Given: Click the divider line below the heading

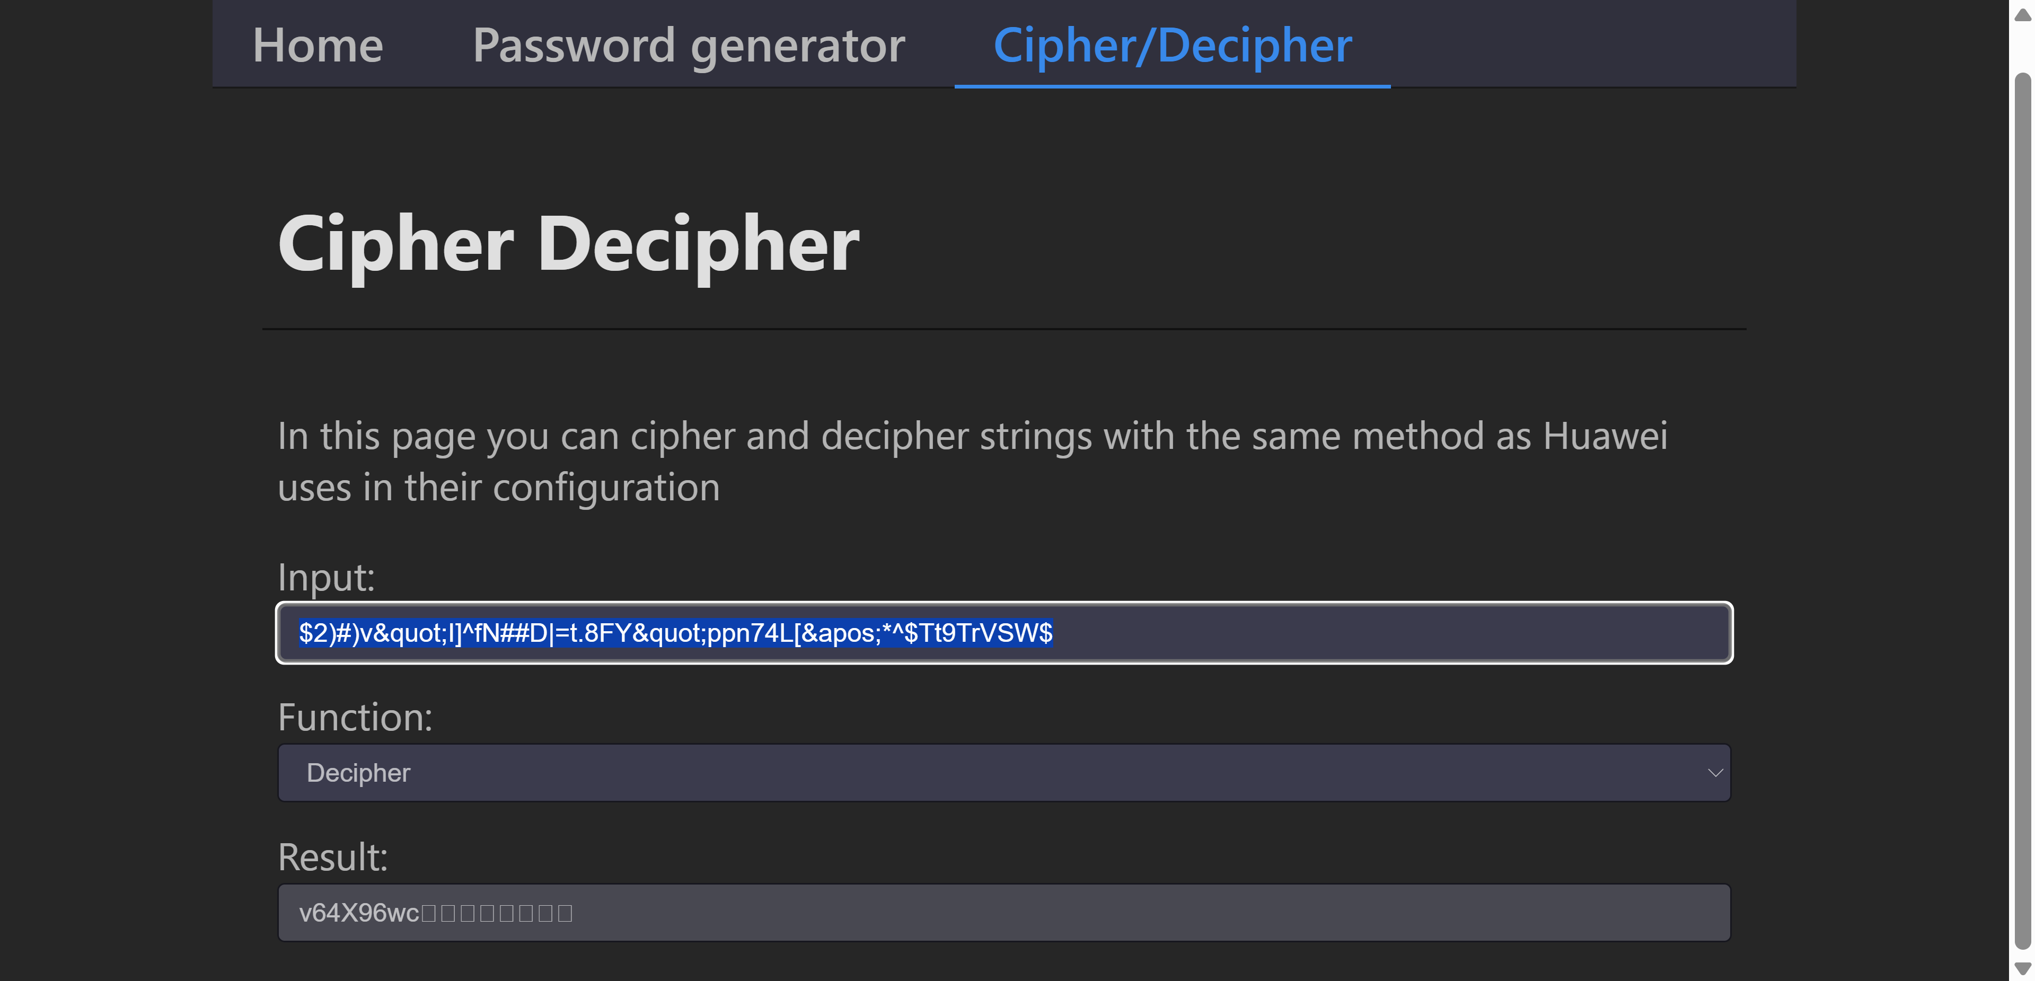Looking at the screenshot, I should [x=1003, y=329].
